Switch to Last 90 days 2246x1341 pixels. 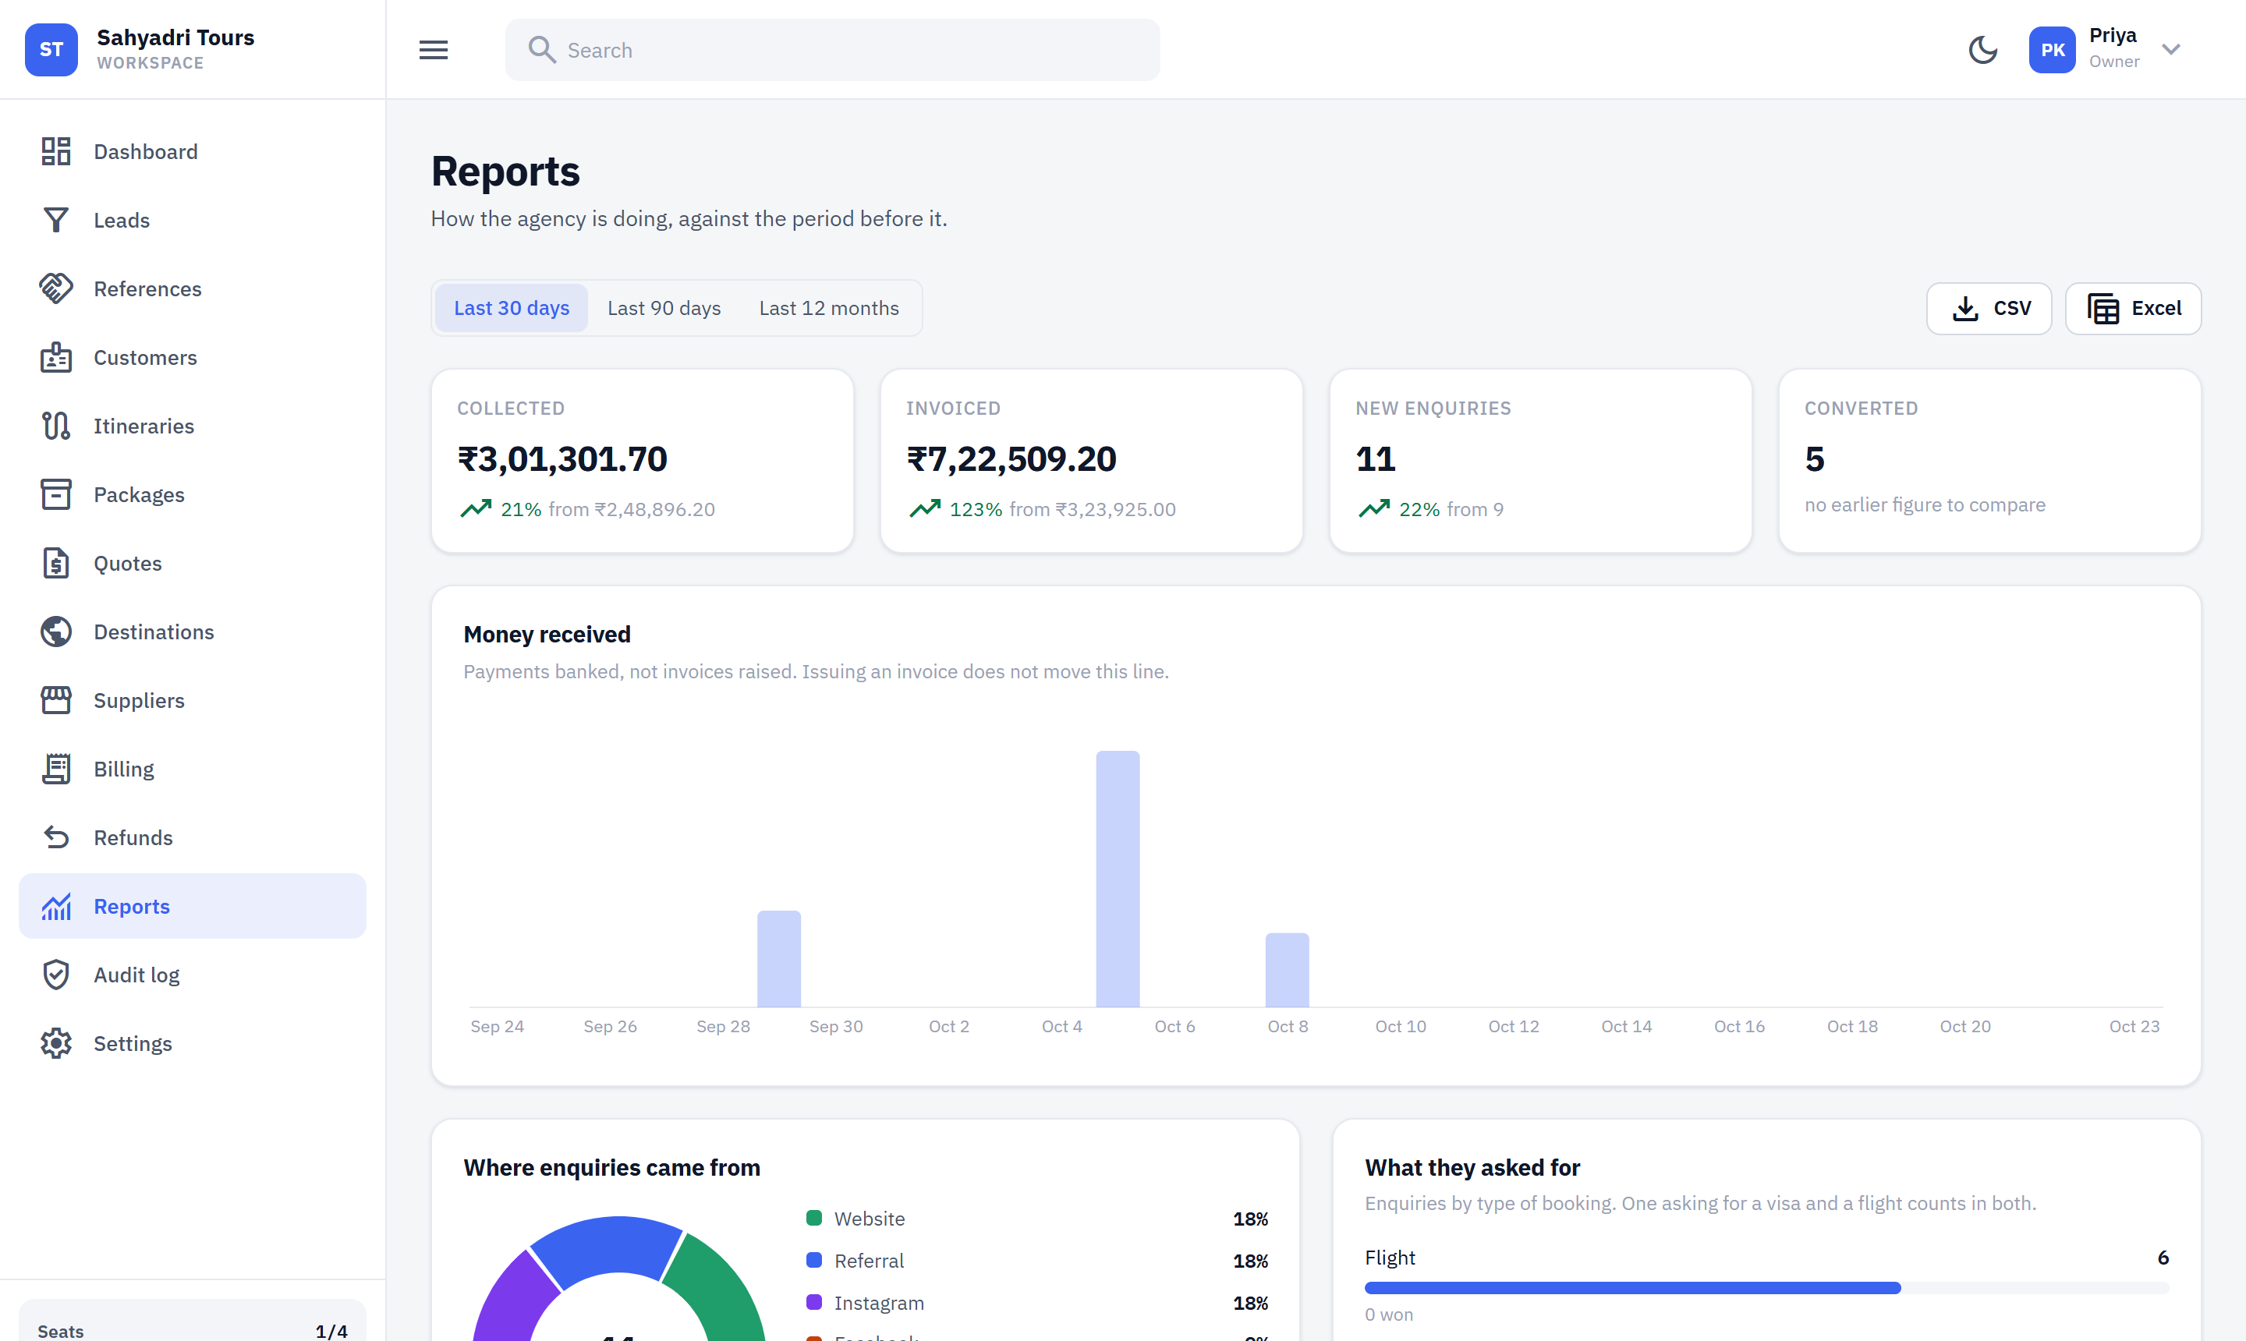coord(664,308)
